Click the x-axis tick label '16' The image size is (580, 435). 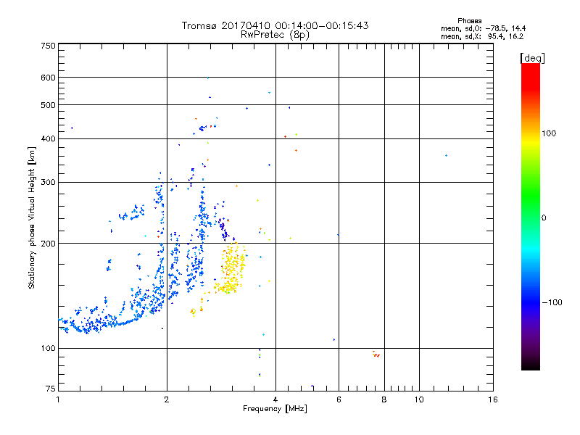[493, 399]
